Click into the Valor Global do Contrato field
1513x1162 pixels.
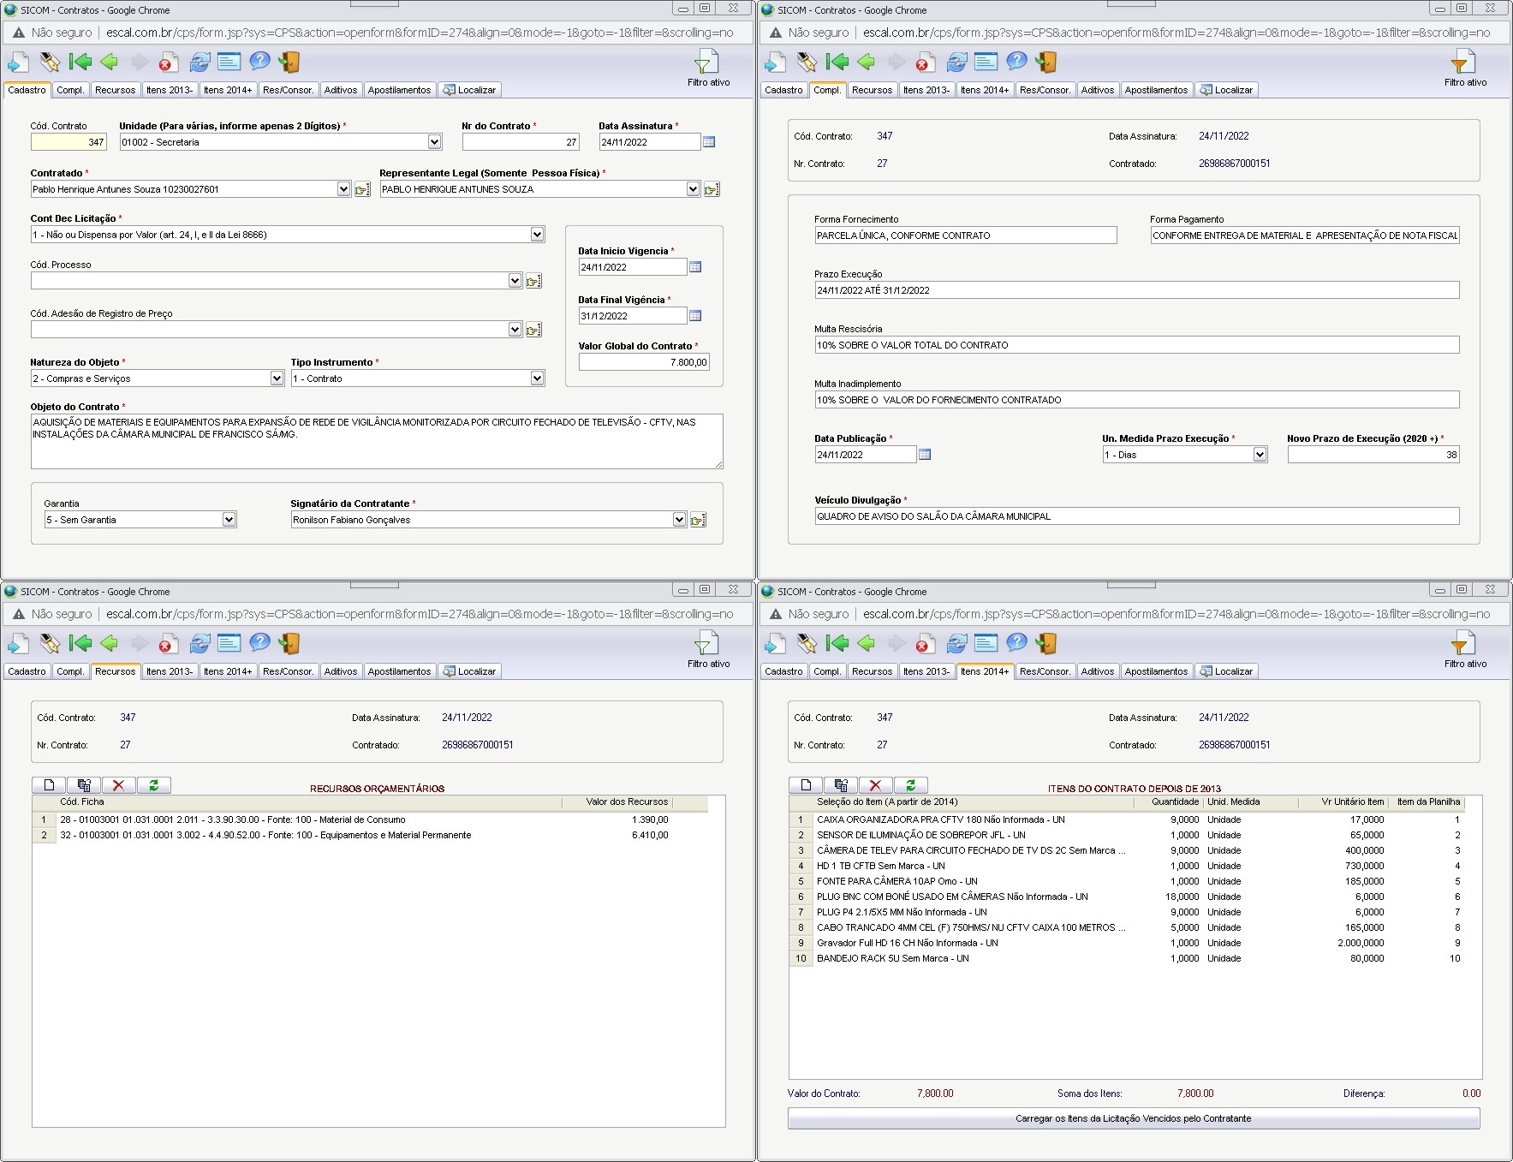click(644, 362)
